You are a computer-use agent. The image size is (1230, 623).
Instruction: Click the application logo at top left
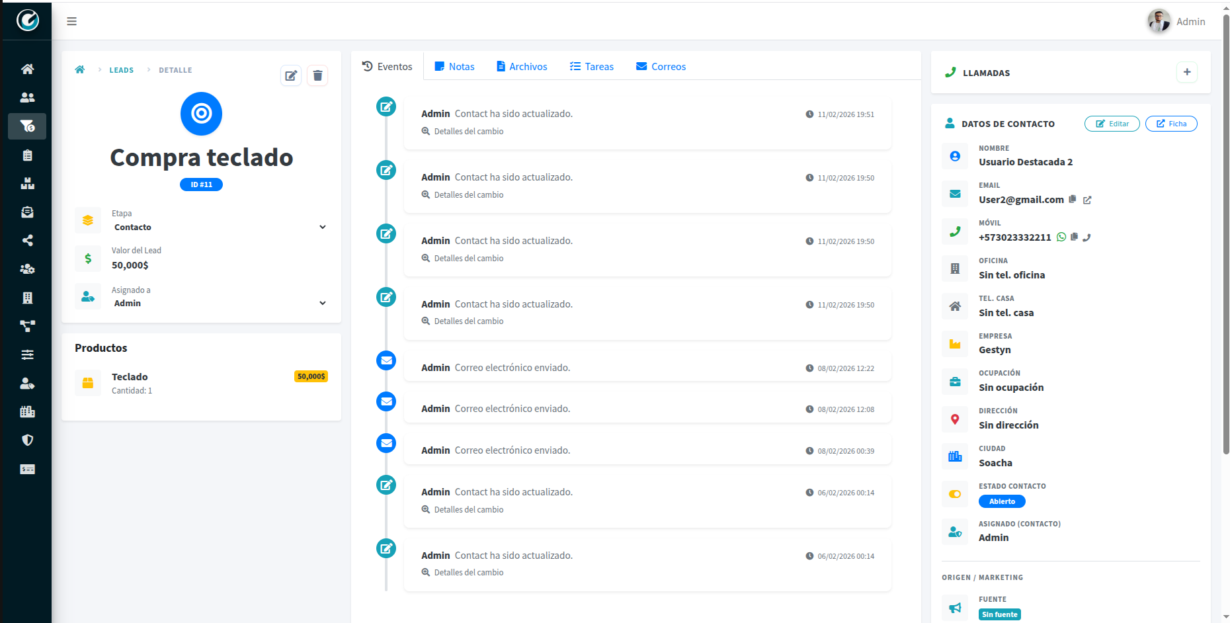point(27,21)
